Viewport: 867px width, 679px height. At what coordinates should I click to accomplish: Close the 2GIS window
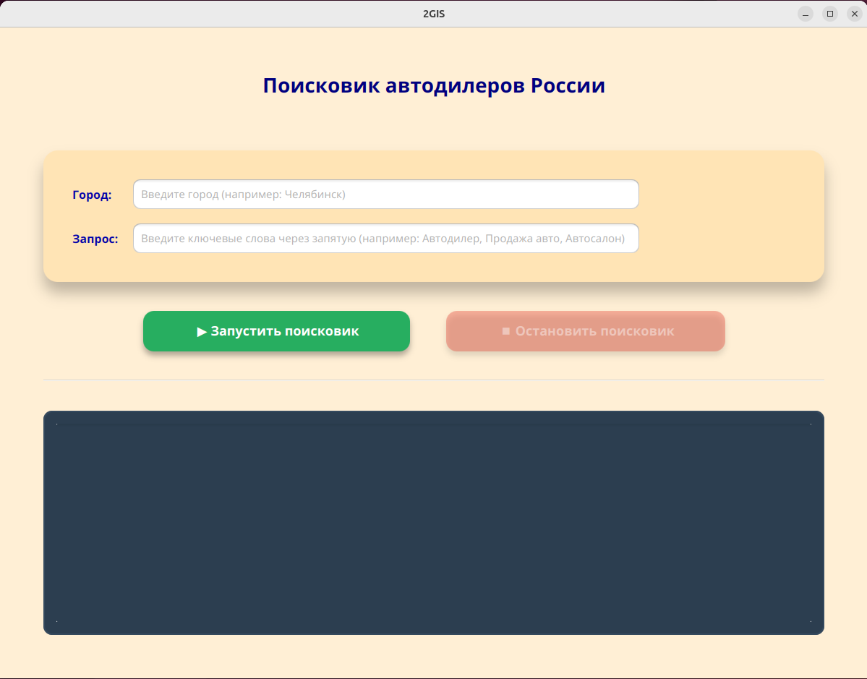pos(854,13)
